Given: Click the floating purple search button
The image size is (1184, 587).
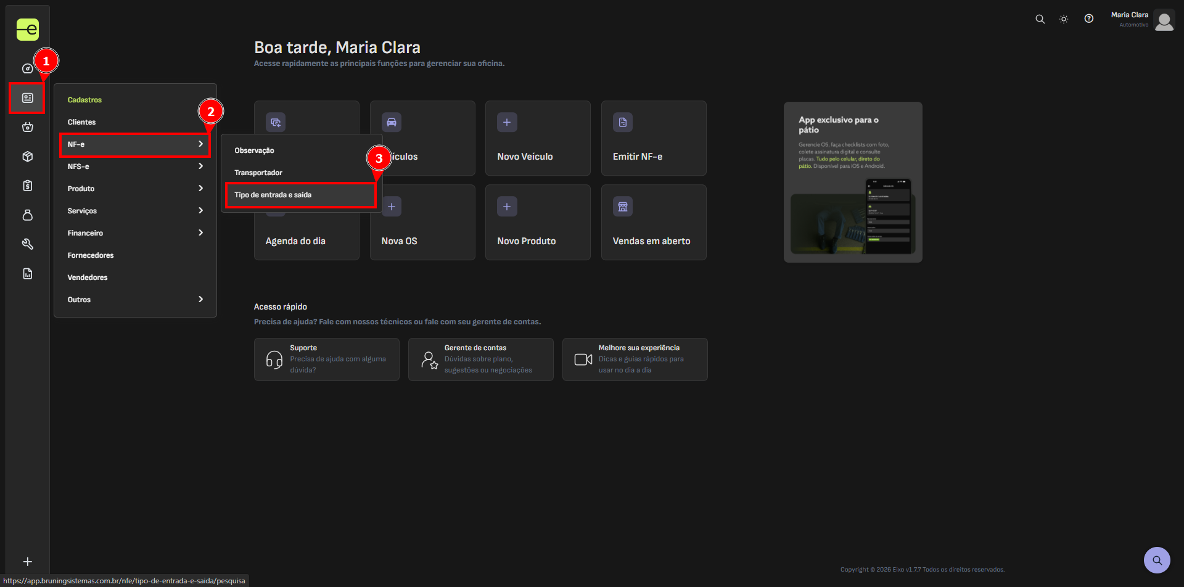Looking at the screenshot, I should 1157,560.
